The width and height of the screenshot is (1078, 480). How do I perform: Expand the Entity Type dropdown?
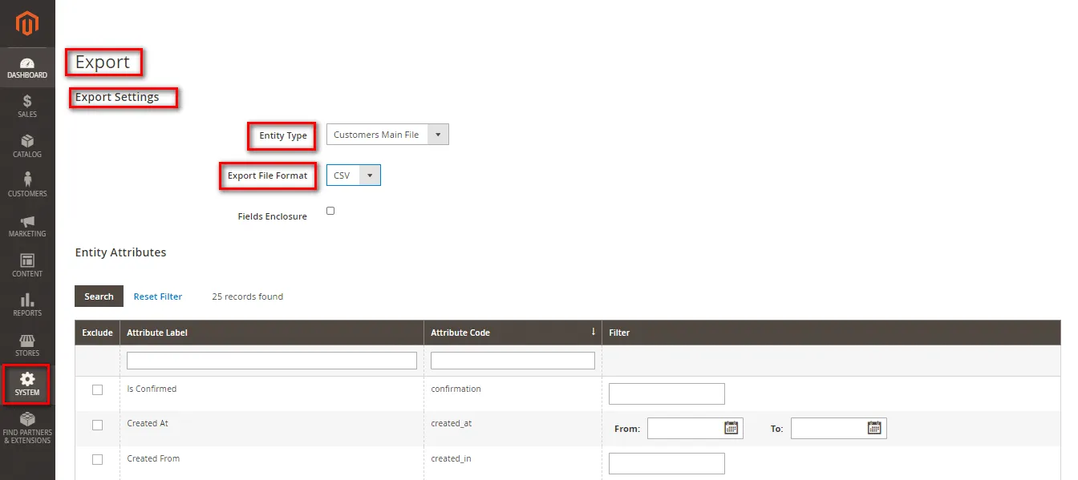coord(387,135)
